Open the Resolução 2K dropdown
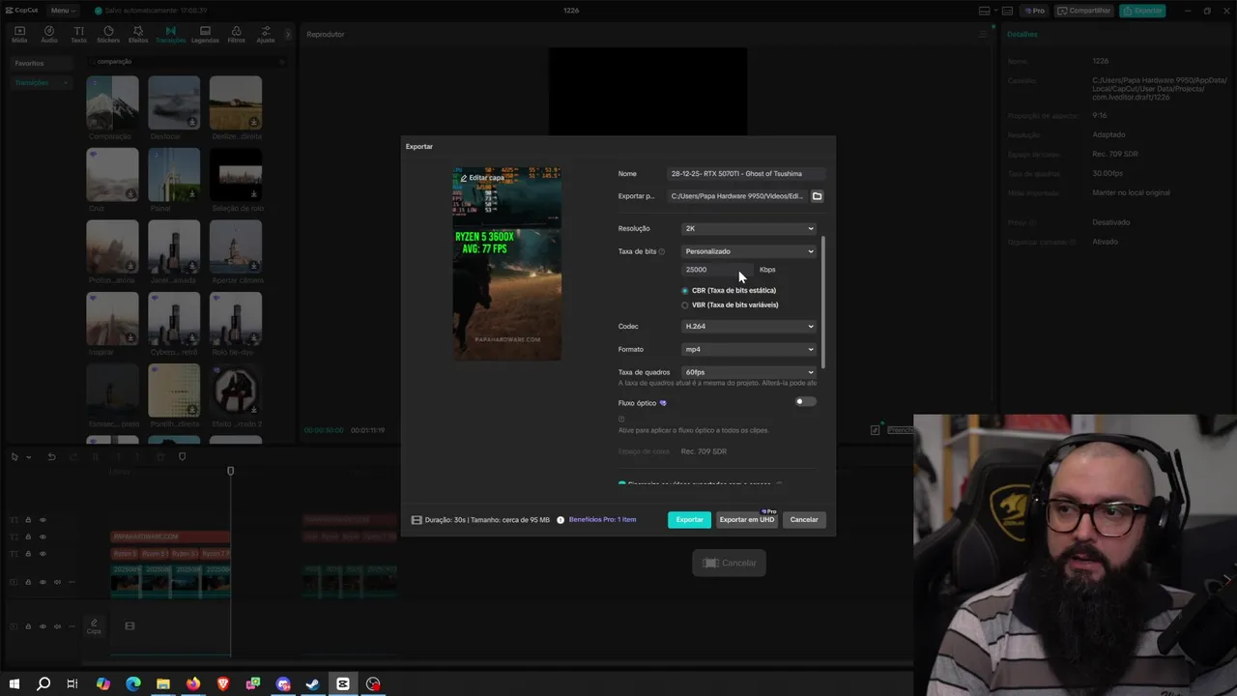 tap(749, 229)
